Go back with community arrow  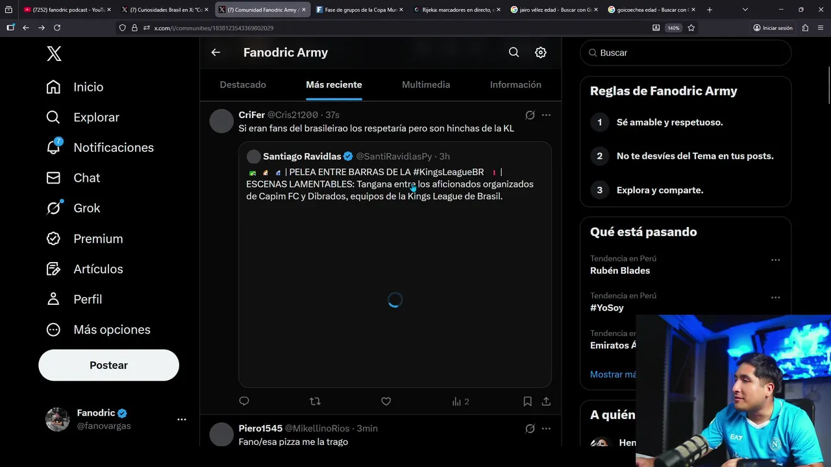(216, 53)
